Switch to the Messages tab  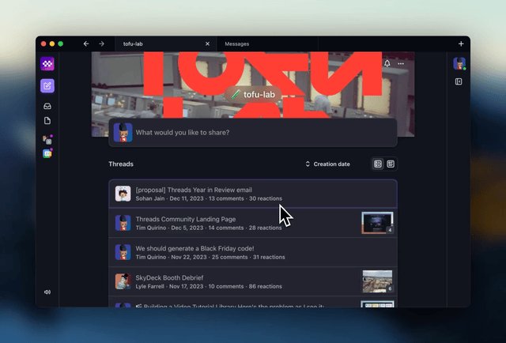click(x=267, y=44)
